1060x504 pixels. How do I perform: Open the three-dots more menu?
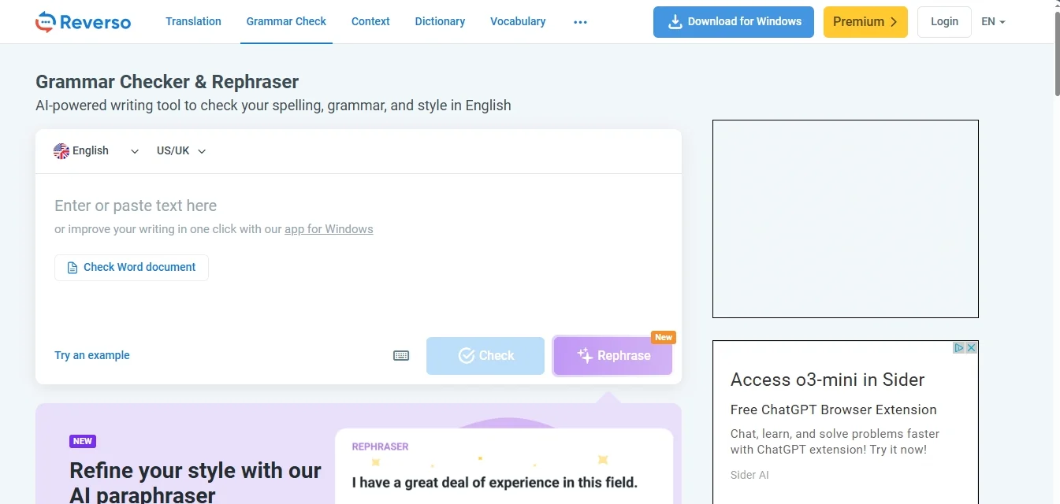point(581,22)
